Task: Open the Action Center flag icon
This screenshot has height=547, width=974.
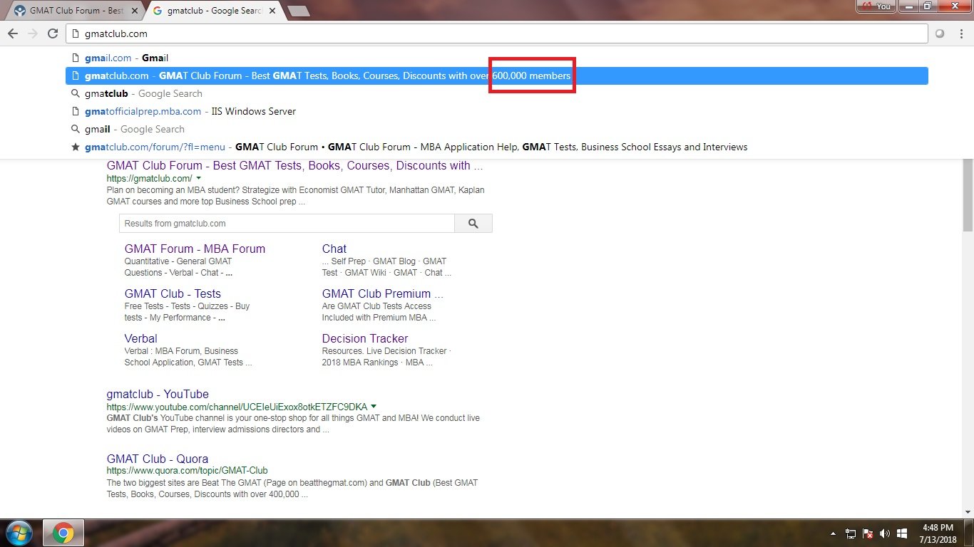Action: point(868,533)
